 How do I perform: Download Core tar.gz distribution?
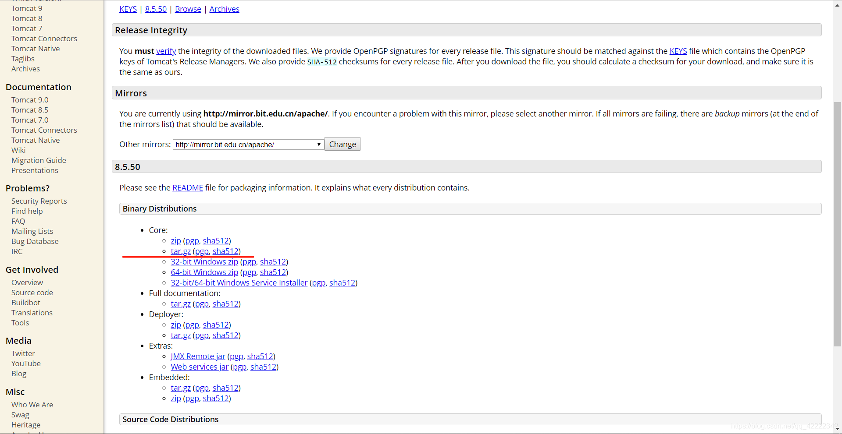pos(181,251)
